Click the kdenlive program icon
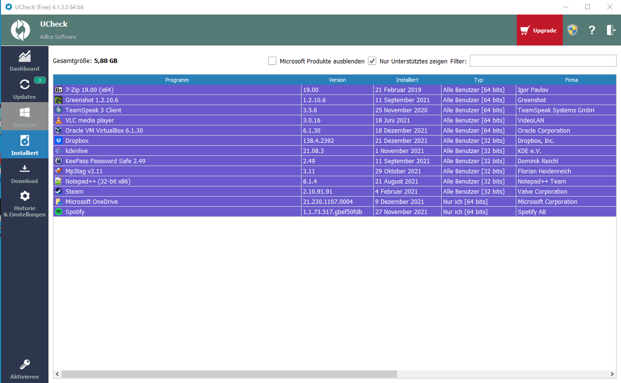This screenshot has width=621, height=383. pyautogui.click(x=59, y=151)
